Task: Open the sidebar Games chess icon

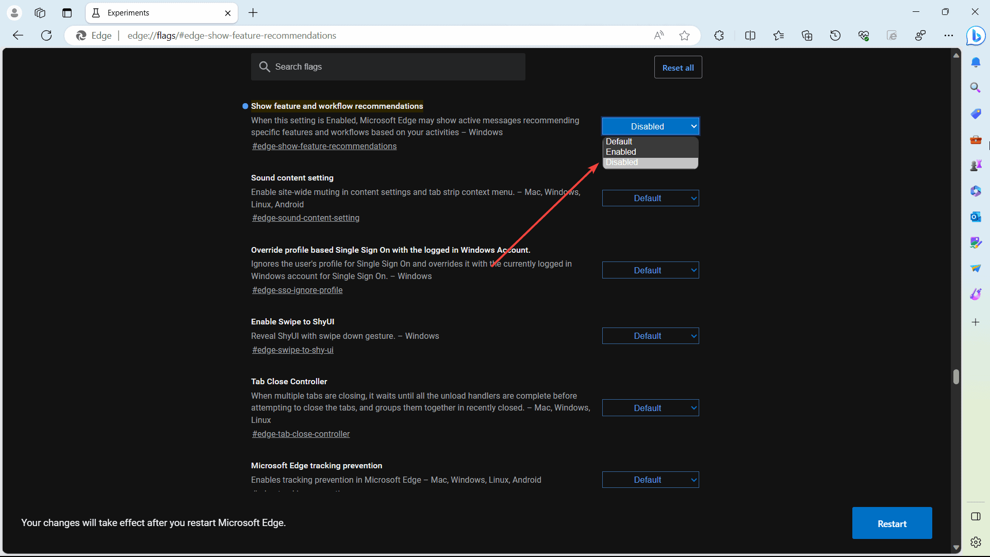Action: [x=976, y=166]
